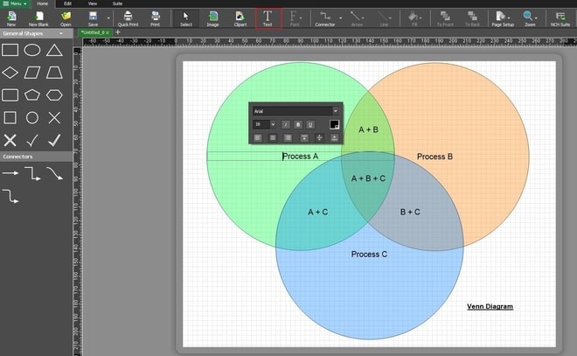
Task: Expand the Connector type dropdown arrow
Action: tap(340, 17)
